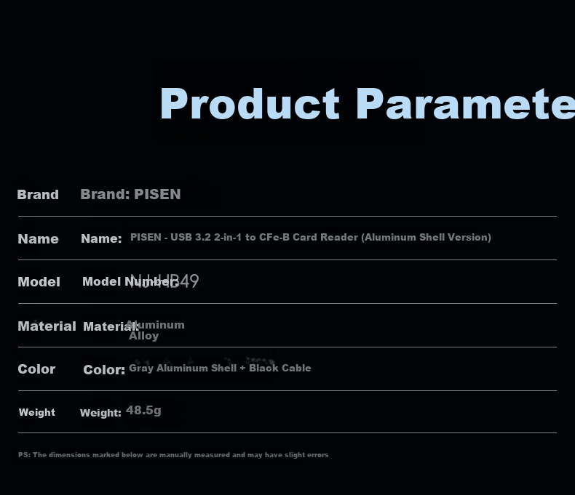Select the Color row label
The width and height of the screenshot is (575, 495).
click(36, 369)
